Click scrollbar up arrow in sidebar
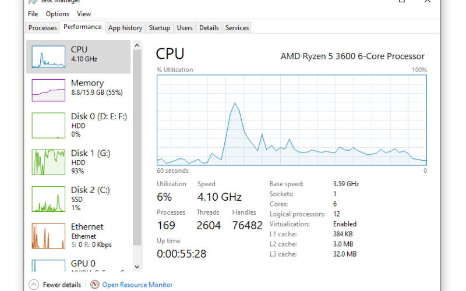The height and width of the screenshot is (291, 466). click(137, 45)
